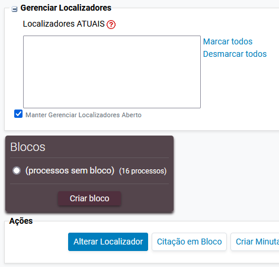Open Citação em Bloco action

click(x=189, y=242)
